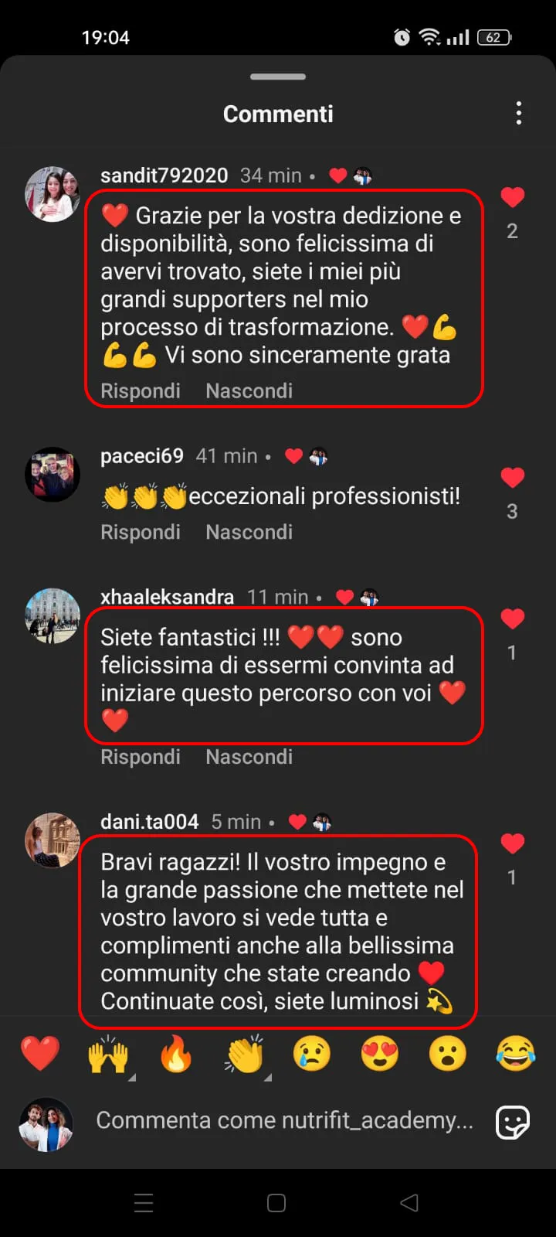Insert the raised hands quick emoji
This screenshot has width=556, height=1237.
pyautogui.click(x=108, y=1054)
